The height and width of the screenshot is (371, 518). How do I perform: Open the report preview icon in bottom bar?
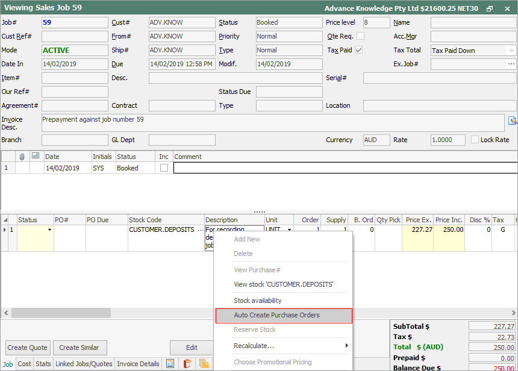tap(170, 364)
